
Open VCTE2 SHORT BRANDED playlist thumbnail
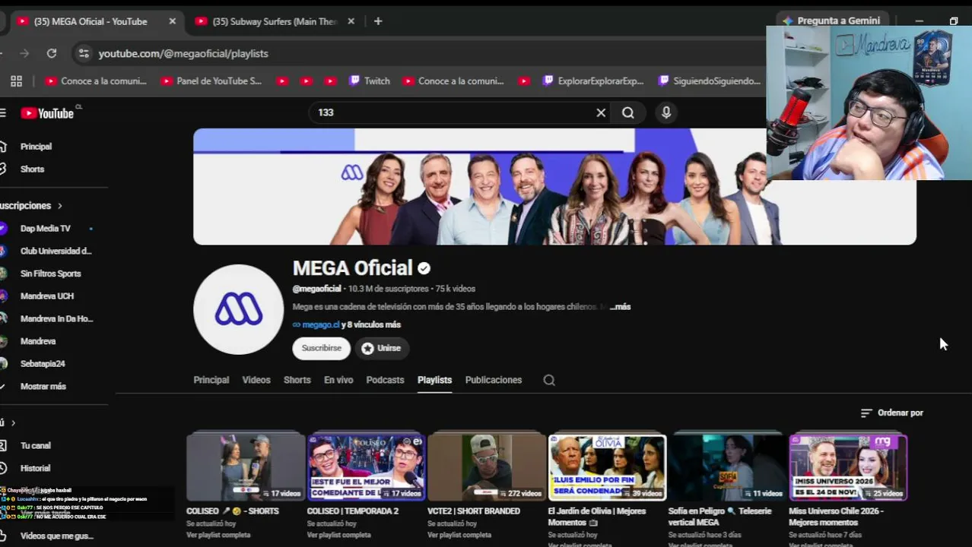[x=487, y=466]
